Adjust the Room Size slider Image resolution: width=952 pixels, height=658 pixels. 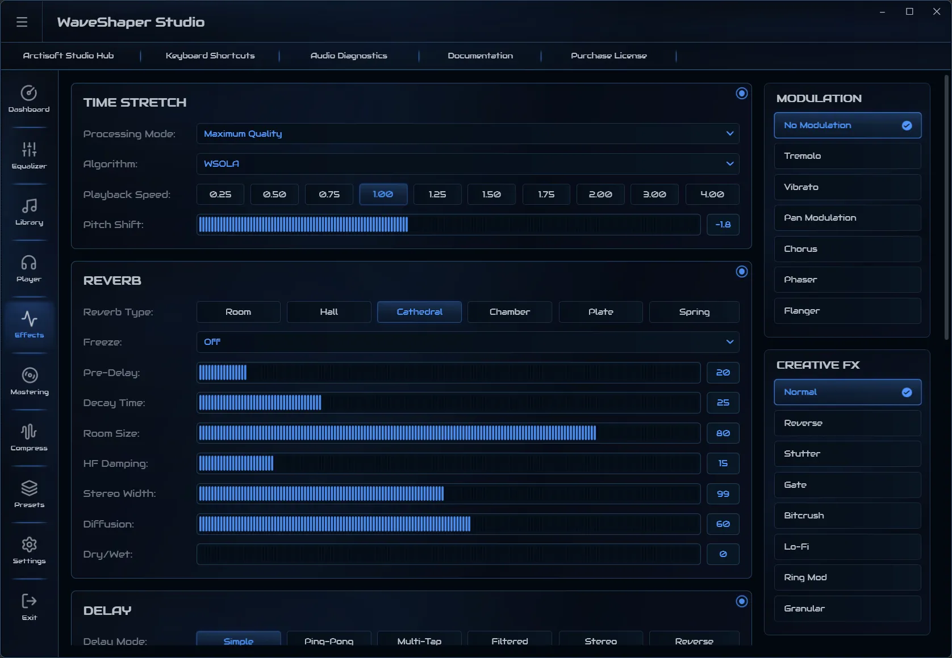(x=448, y=433)
